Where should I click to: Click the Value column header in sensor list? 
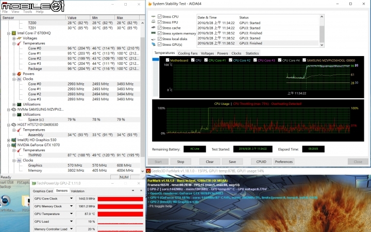click(x=78, y=17)
